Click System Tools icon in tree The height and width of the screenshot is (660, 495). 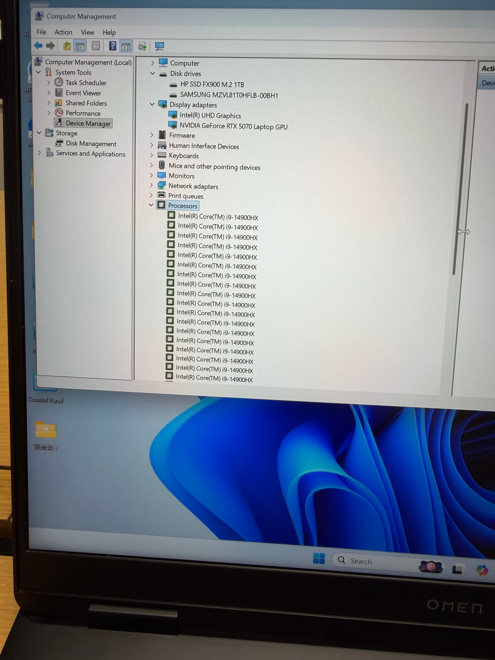coord(48,72)
